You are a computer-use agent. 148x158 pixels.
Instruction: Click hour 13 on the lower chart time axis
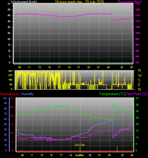coord(42,155)
